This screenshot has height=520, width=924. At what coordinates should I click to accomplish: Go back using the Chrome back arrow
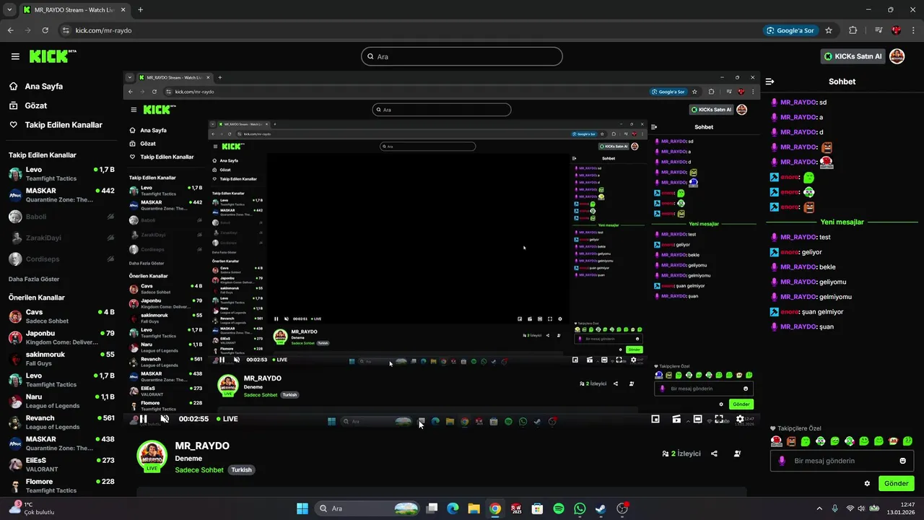[10, 30]
